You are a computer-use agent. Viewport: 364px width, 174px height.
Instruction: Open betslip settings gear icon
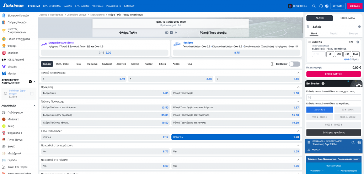pyautogui.click(x=359, y=27)
